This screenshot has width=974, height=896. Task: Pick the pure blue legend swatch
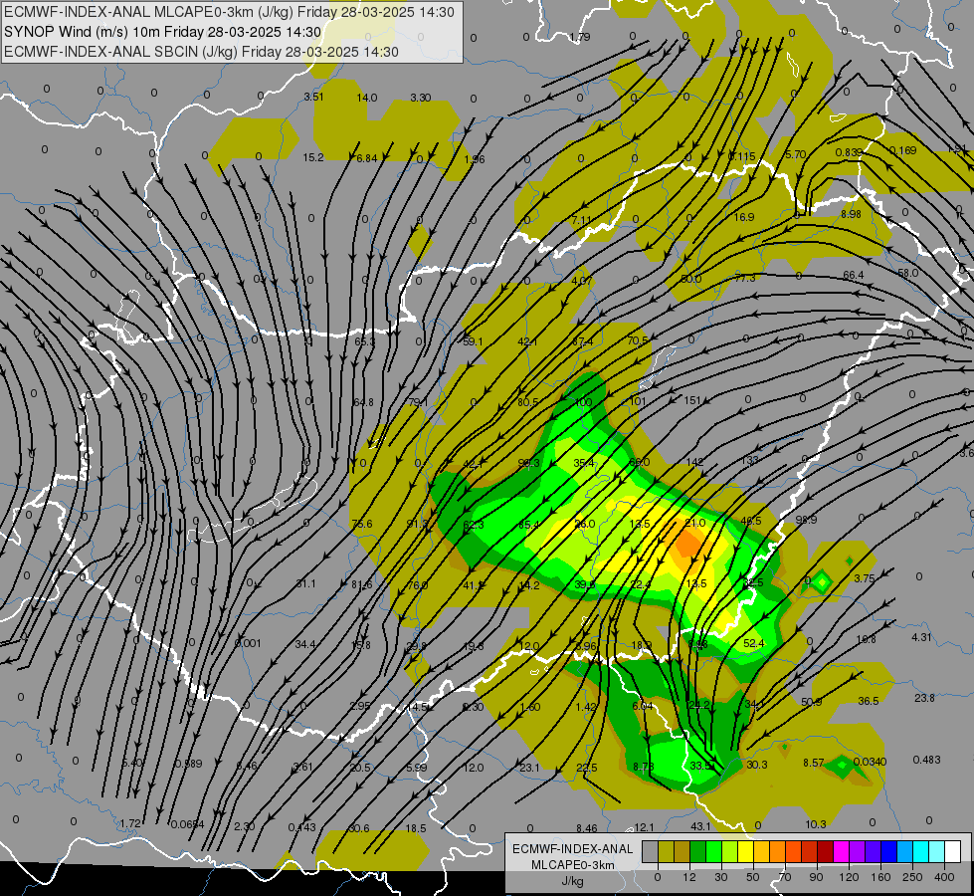click(x=888, y=851)
